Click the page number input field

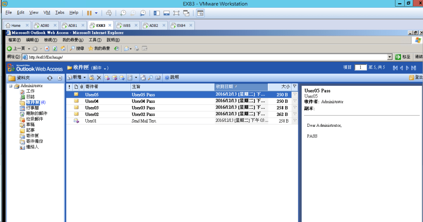coord(360,68)
